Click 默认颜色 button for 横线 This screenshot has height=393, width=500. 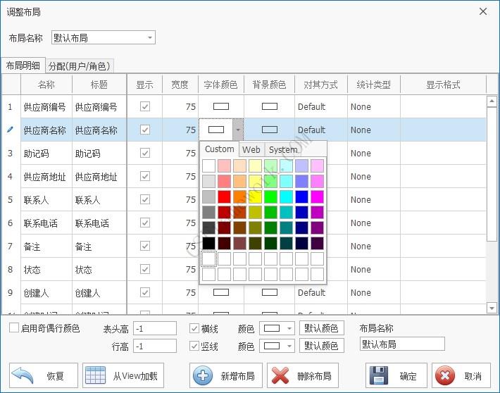point(321,328)
